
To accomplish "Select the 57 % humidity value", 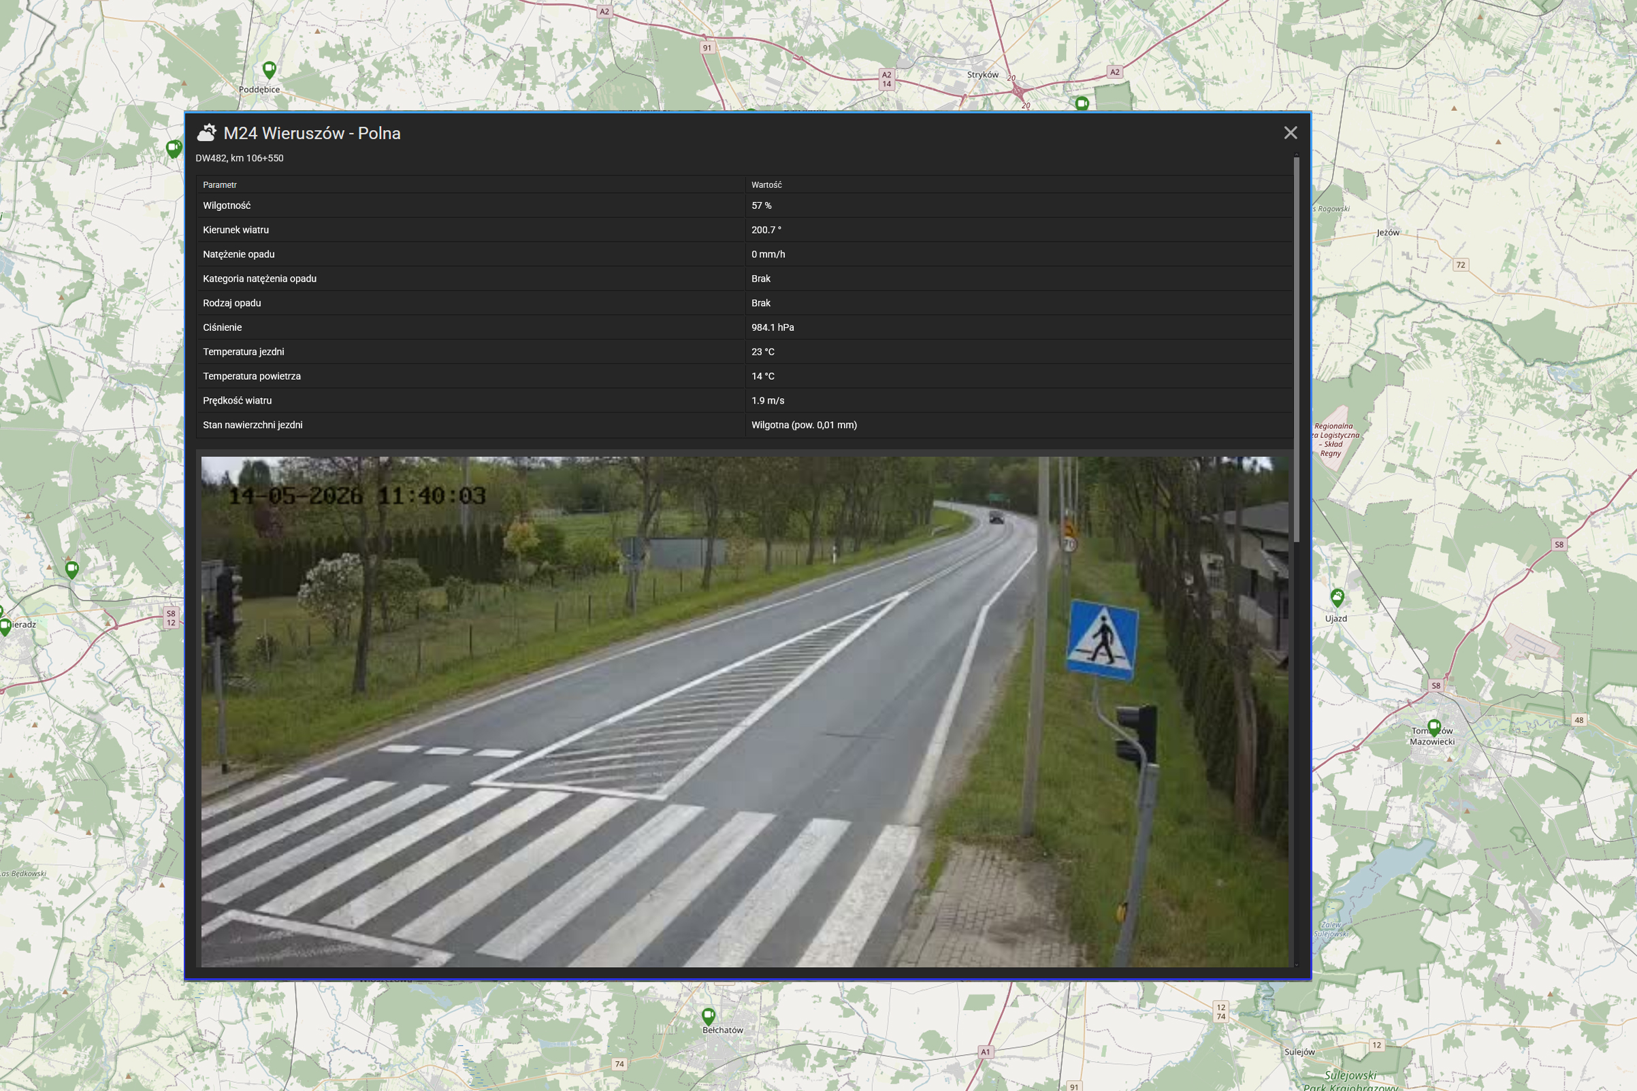I will click(761, 206).
